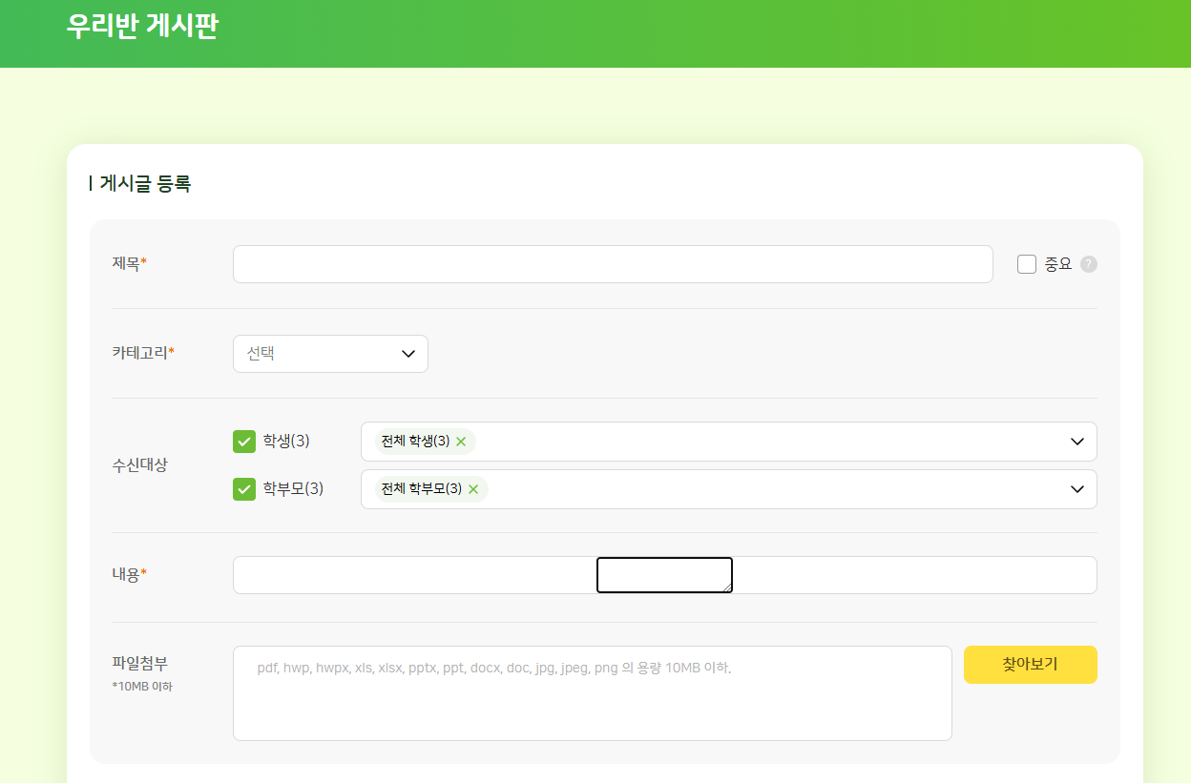The image size is (1191, 783).
Task: Click the 전체 학부모(3) chip label
Action: tap(421, 489)
